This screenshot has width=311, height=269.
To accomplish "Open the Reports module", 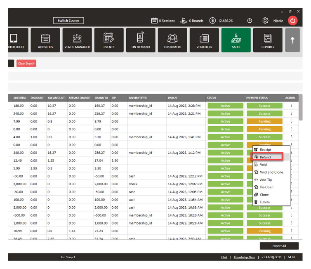I will pyautogui.click(x=268, y=40).
